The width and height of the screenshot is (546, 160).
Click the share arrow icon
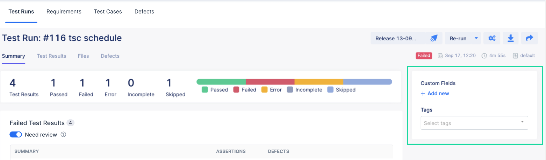point(529,38)
